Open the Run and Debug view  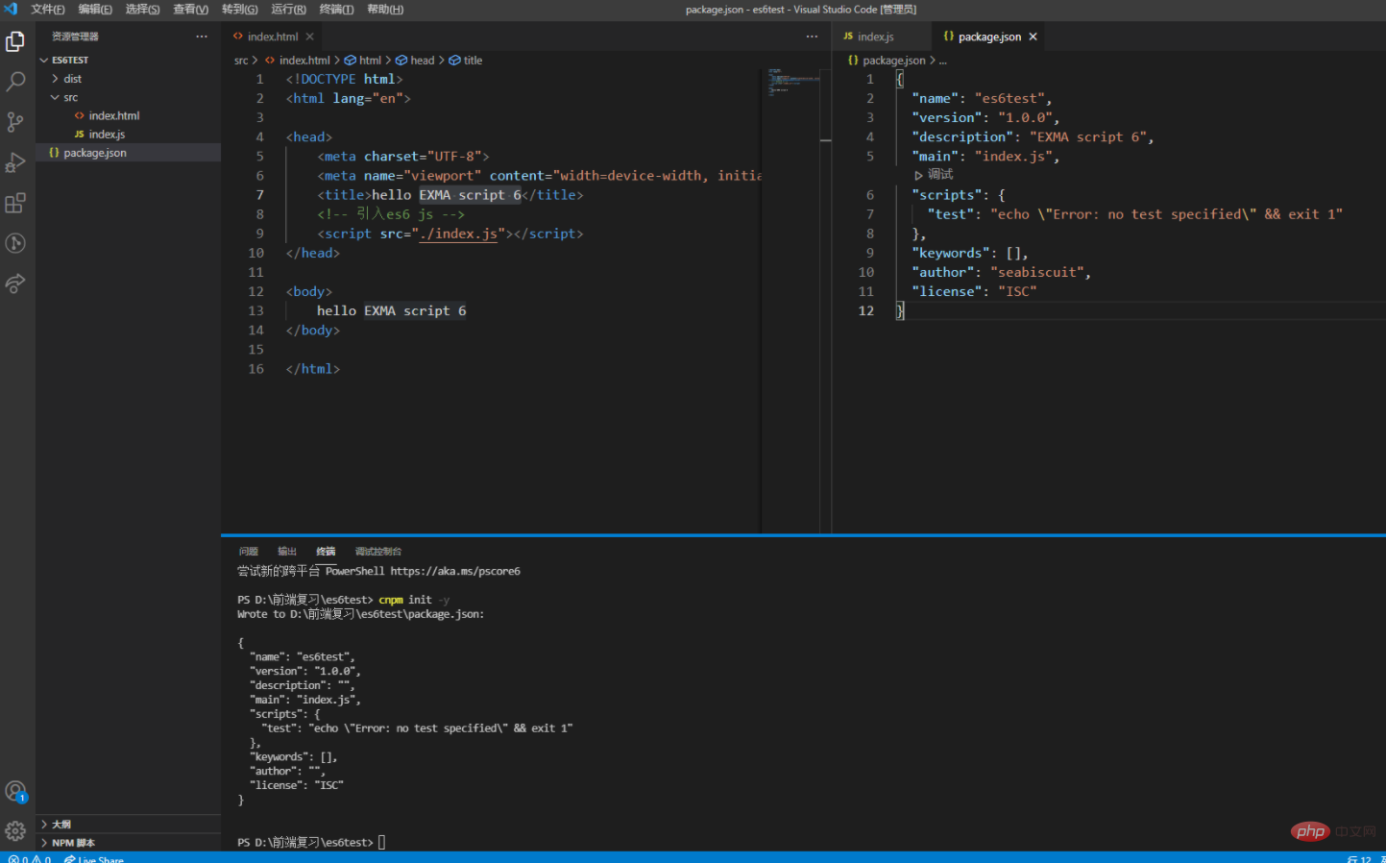click(x=15, y=162)
